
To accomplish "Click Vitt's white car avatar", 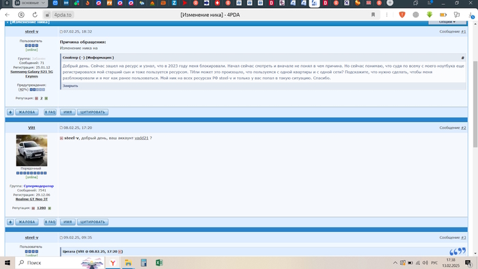I will 31,150.
